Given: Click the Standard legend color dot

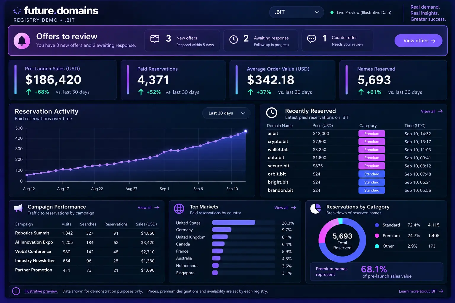Looking at the screenshot, I should pos(377,225).
